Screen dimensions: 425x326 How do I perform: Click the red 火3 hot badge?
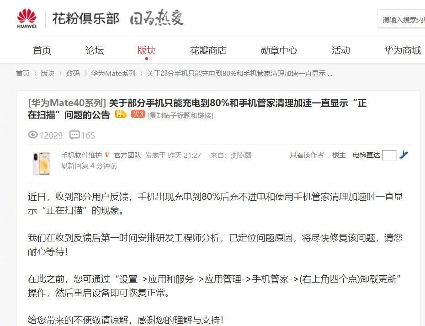pyautogui.click(x=138, y=114)
